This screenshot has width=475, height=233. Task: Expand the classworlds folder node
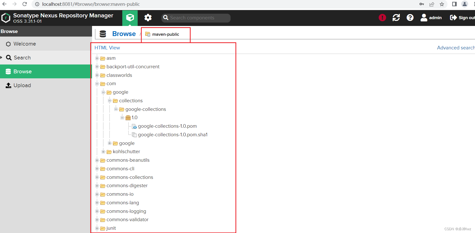coord(97,75)
